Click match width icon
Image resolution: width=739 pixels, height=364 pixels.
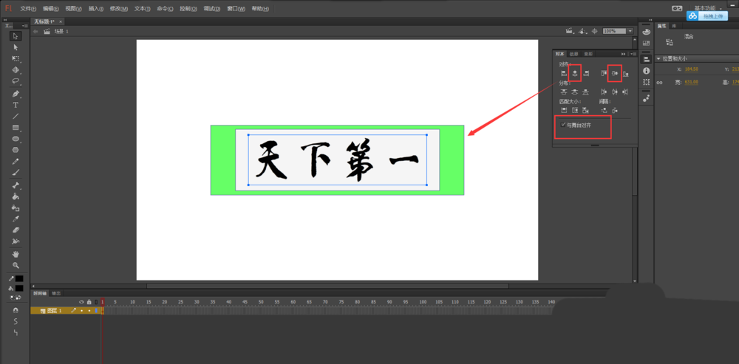(x=564, y=110)
